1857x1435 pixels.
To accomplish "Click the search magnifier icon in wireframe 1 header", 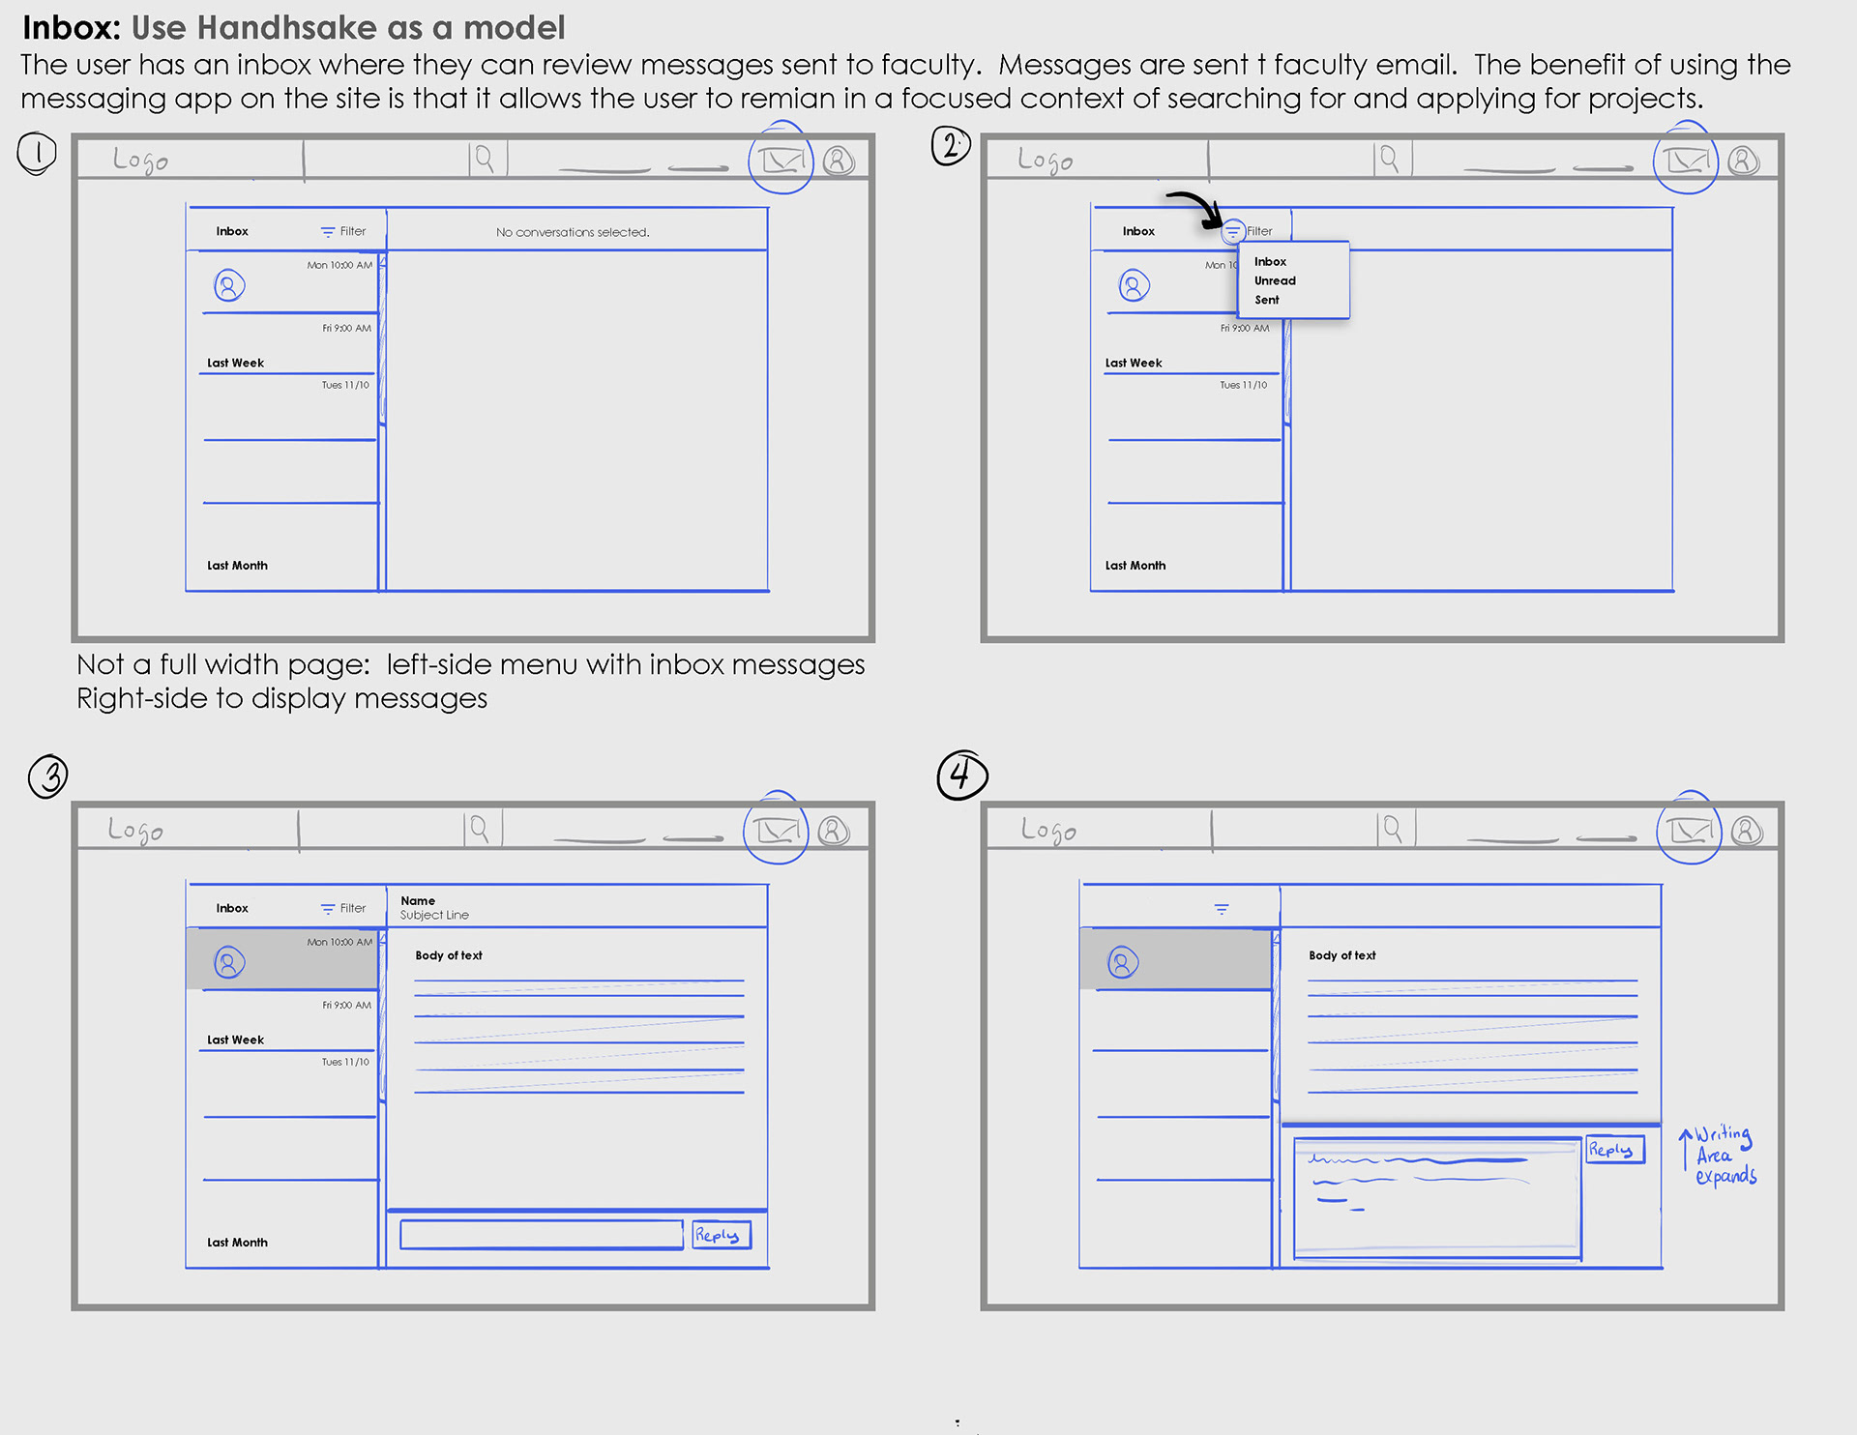I will coord(485,158).
